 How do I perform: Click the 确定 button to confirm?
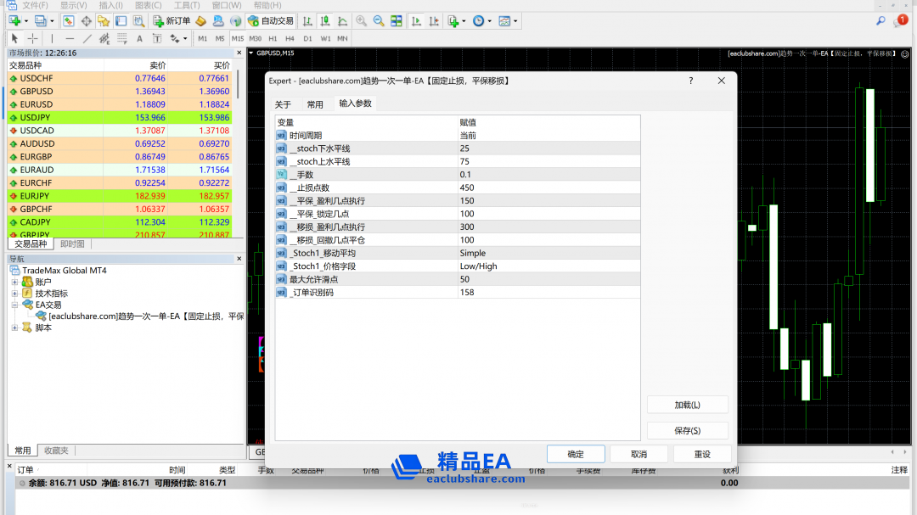(x=576, y=454)
